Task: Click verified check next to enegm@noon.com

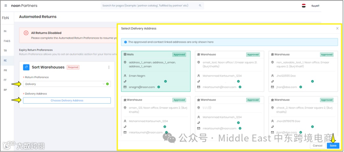Action: 159,87
